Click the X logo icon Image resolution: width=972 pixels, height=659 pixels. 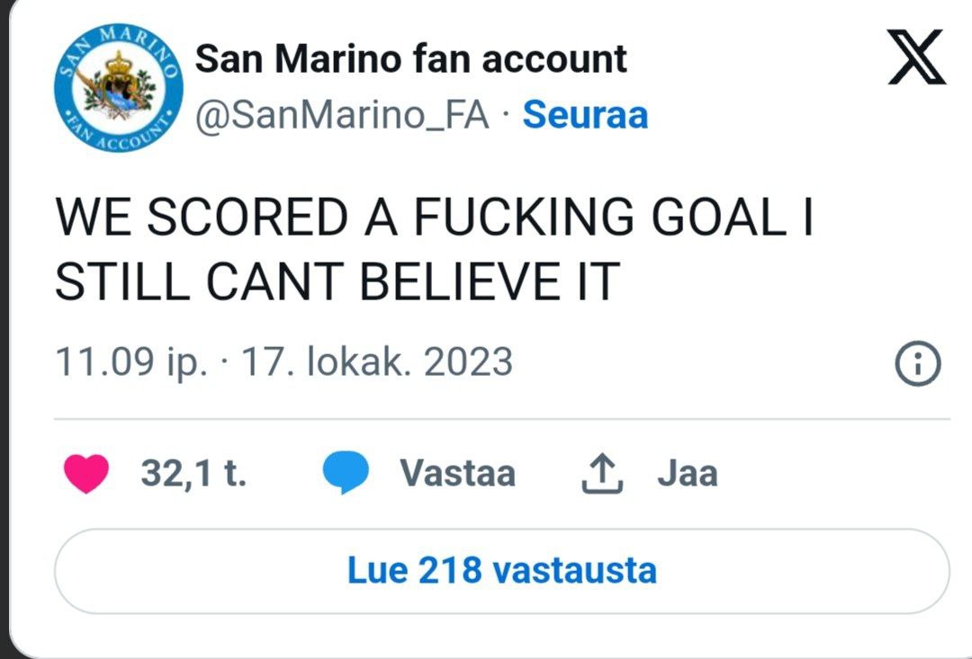[916, 58]
